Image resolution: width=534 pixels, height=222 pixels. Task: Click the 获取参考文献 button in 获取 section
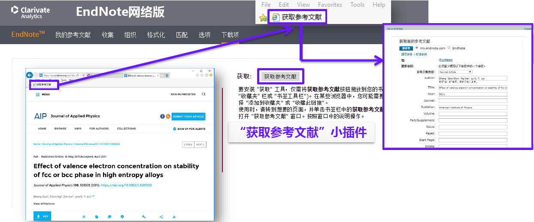click(x=280, y=77)
